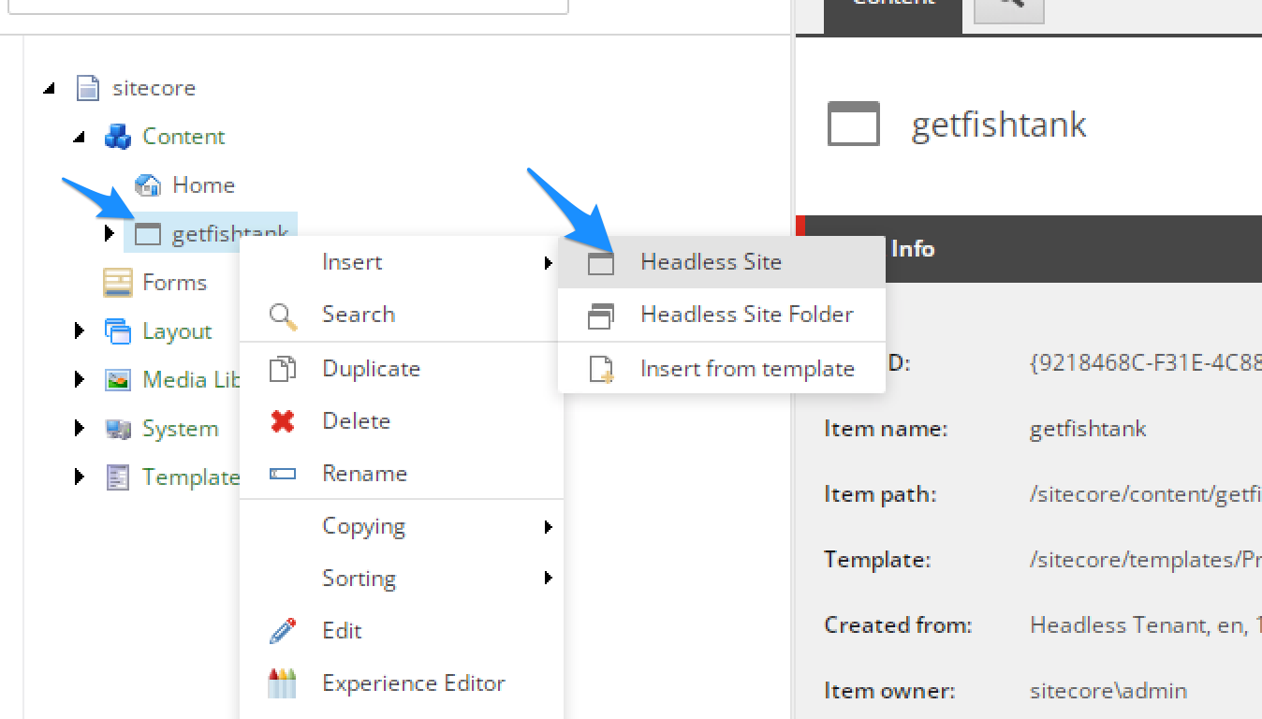Click the item name value getfishtank
This screenshot has width=1262, height=719.
(1088, 429)
